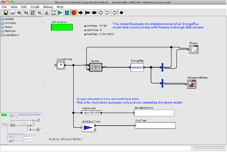Click the RunTime display box
The image size is (227, 152).
[x=155, y=125]
